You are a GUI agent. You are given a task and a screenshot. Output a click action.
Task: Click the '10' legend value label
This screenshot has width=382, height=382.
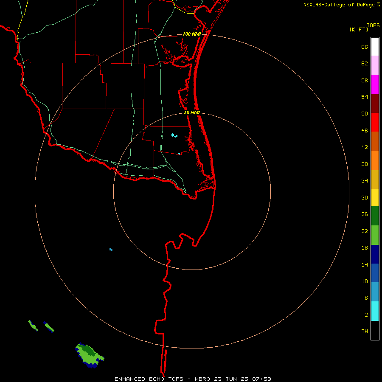[x=365, y=281]
